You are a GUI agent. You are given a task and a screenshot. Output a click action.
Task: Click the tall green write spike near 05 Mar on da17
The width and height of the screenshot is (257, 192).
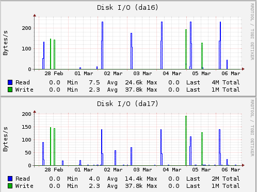[x=186, y=141]
